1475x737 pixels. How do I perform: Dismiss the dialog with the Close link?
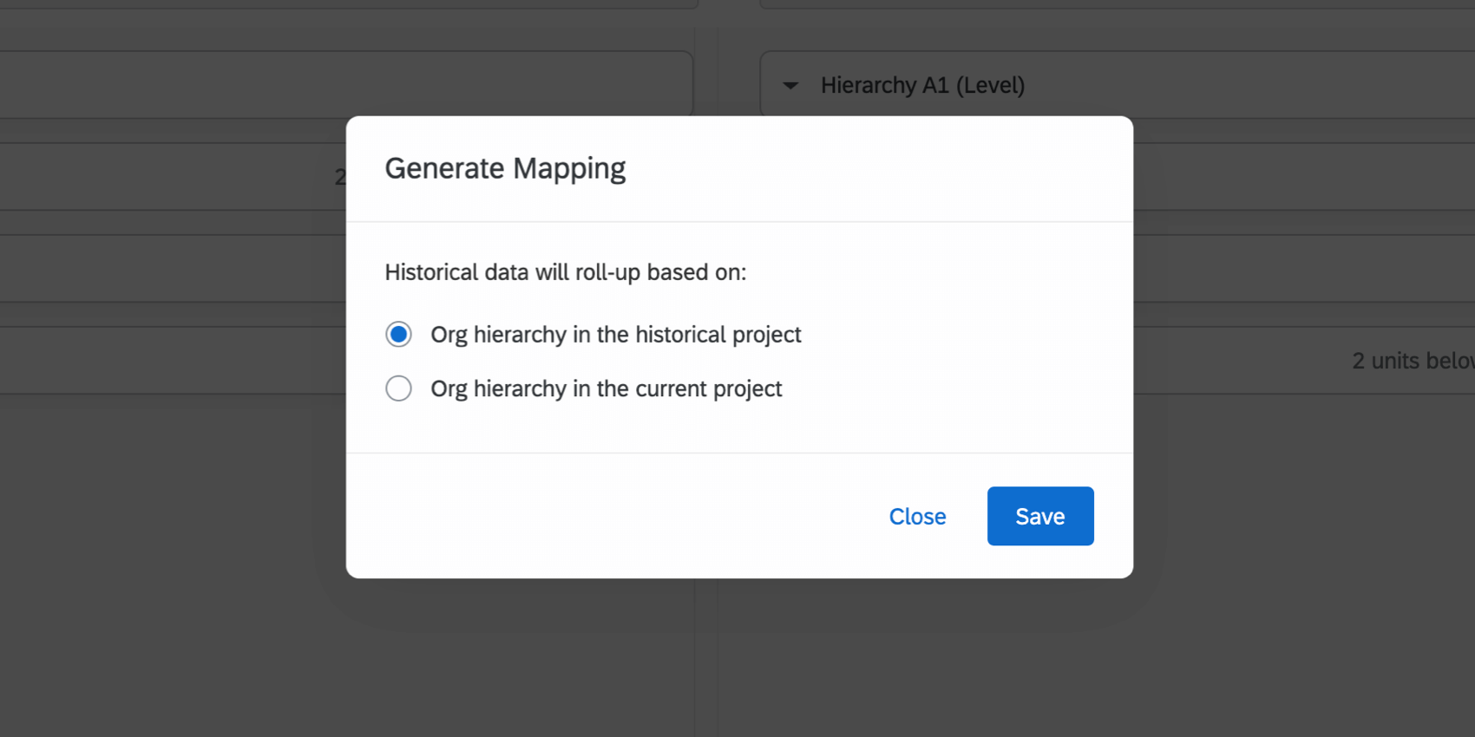pos(917,517)
